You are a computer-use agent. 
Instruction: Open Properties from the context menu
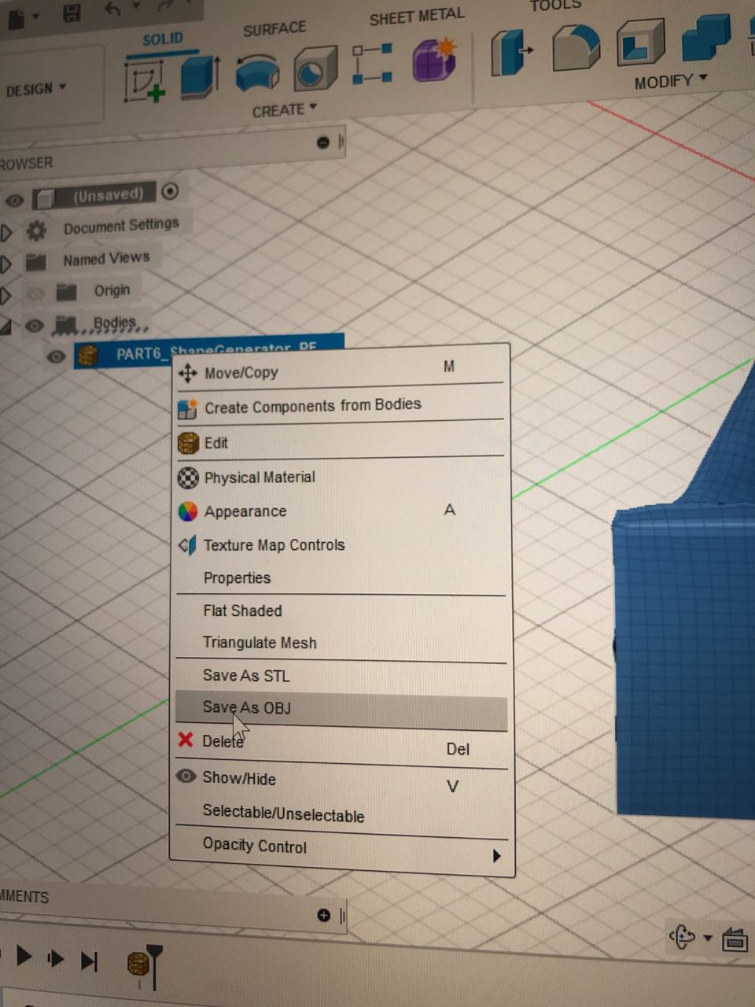[341, 577]
